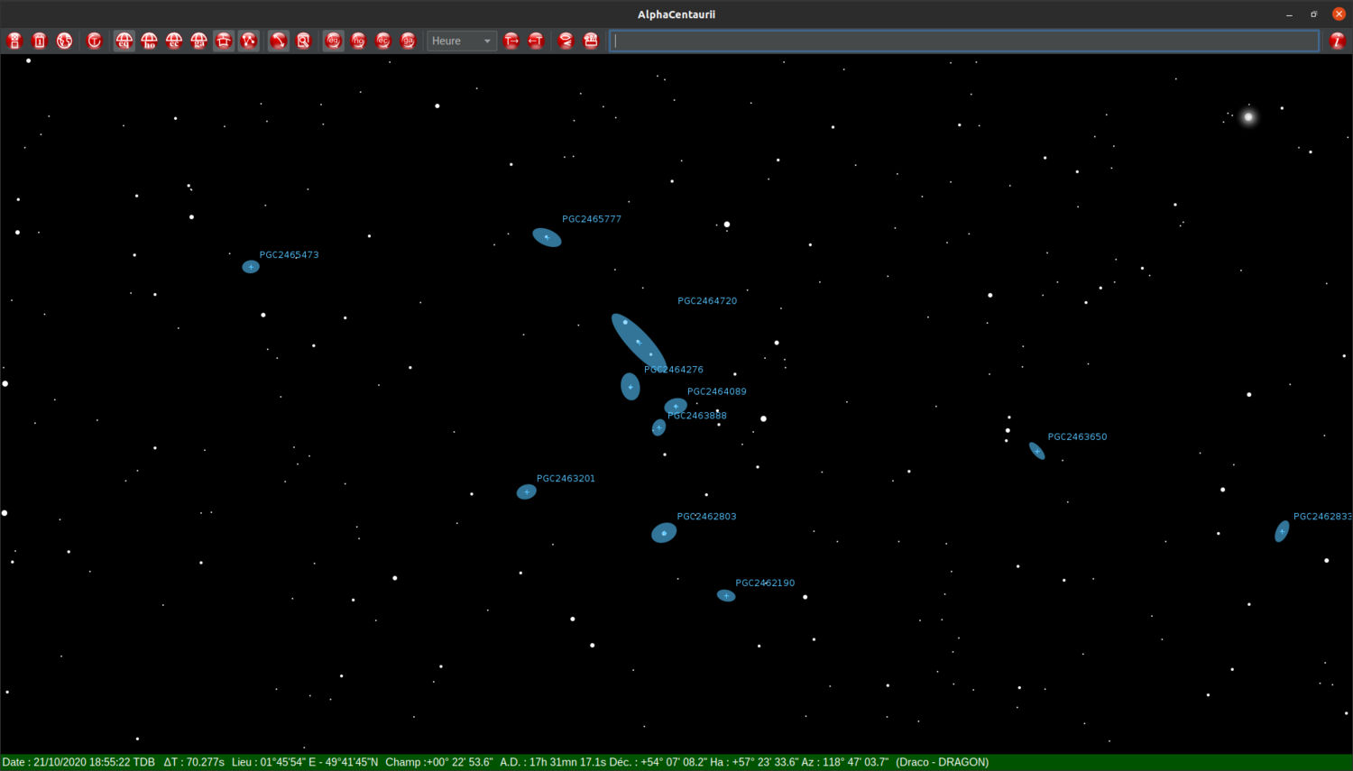Switch to galactic coordinates with the ga icon
Viewport: 1353px width, 771px height.
409,41
